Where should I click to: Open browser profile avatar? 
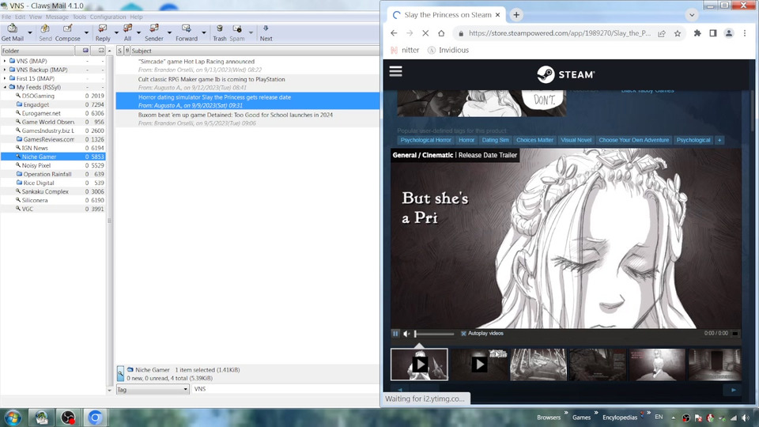(x=728, y=33)
